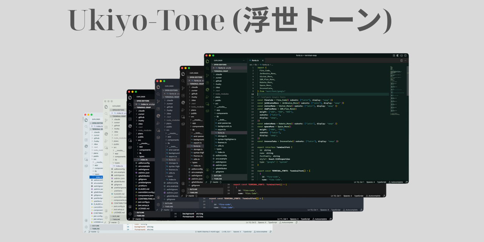Open Explorer more actions ellipsis in front window

244,60
